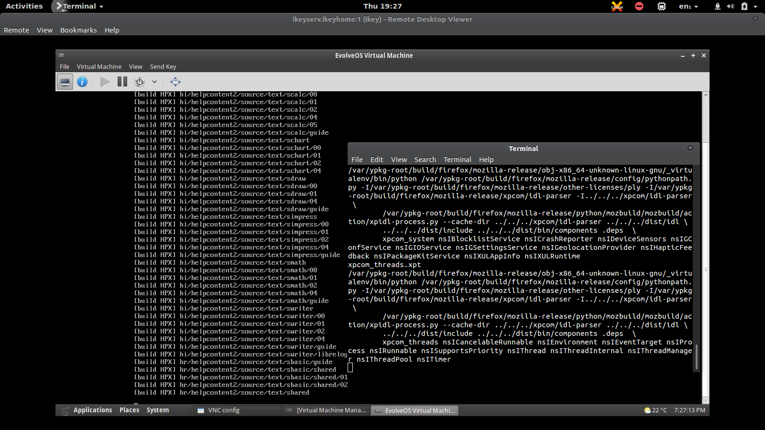Click the red no-entry tray icon
This screenshot has width=765, height=430.
pyautogui.click(x=639, y=6)
